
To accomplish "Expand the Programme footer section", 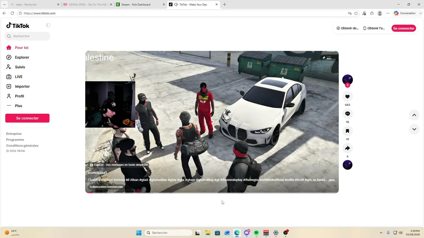I will (x=15, y=140).
